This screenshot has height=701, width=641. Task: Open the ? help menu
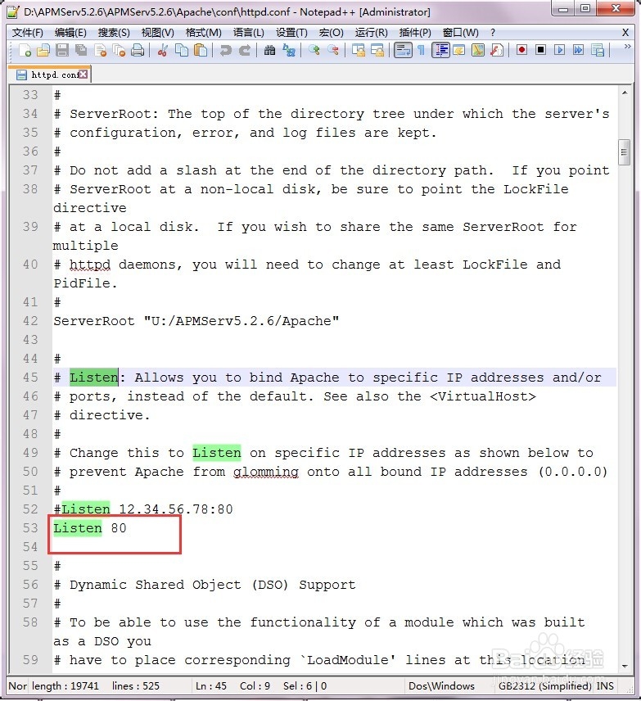(493, 32)
